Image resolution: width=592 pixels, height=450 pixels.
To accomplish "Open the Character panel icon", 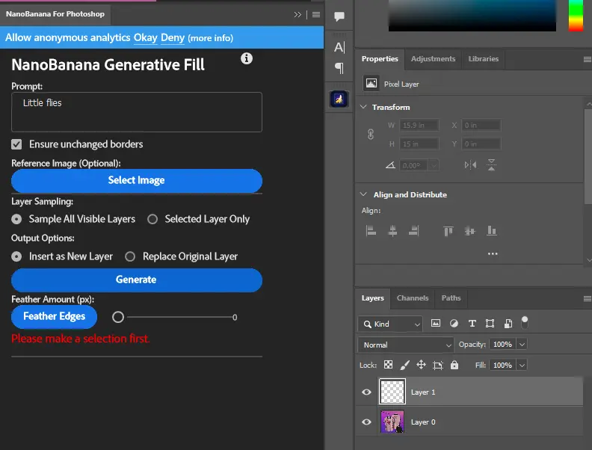I will (x=339, y=47).
